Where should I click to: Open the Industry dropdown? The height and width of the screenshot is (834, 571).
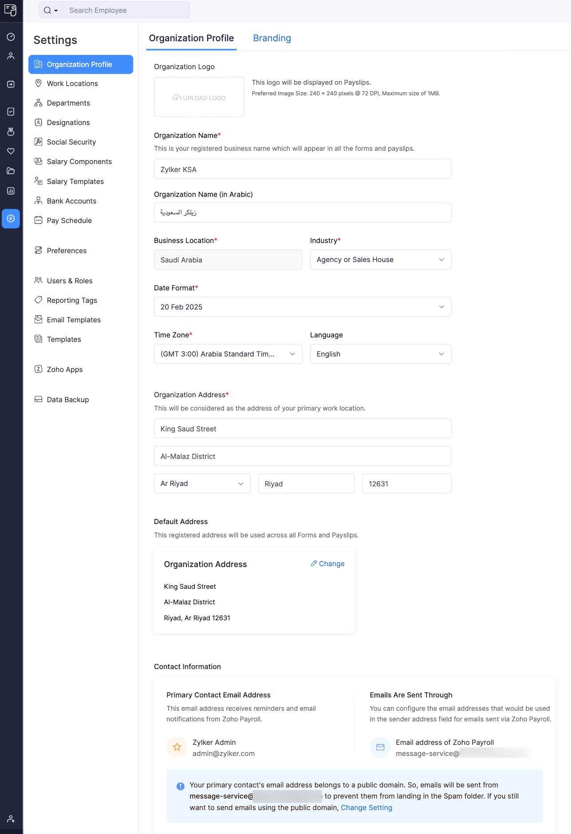(x=381, y=260)
